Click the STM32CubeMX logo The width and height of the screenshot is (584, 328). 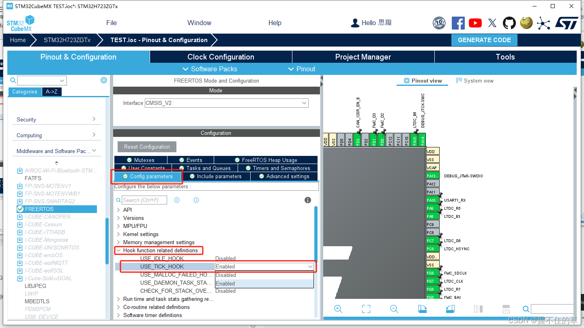(20, 23)
